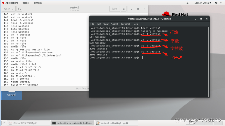
Task: Minimize the gedit westos3 window
Action: 131,9
